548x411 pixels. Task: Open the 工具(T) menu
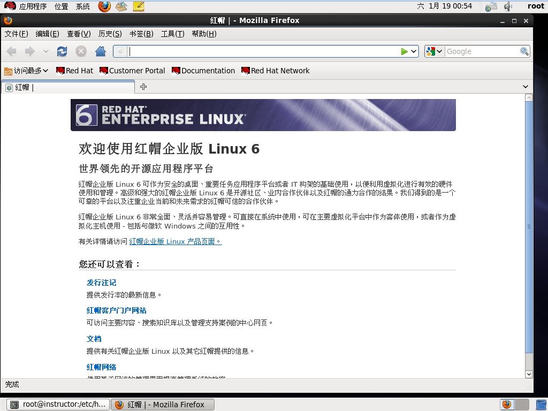173,34
